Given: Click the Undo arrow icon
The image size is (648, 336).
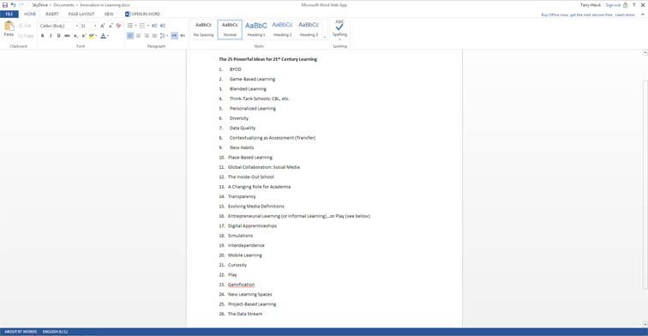Looking at the screenshot, I should point(13,5).
